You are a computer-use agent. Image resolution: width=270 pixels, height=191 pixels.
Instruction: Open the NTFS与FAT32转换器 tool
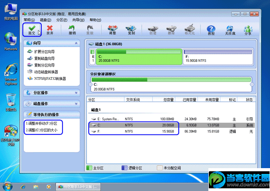(x=47, y=78)
